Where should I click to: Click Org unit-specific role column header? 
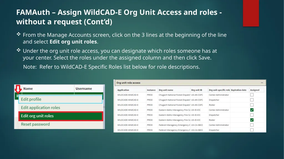(219, 90)
